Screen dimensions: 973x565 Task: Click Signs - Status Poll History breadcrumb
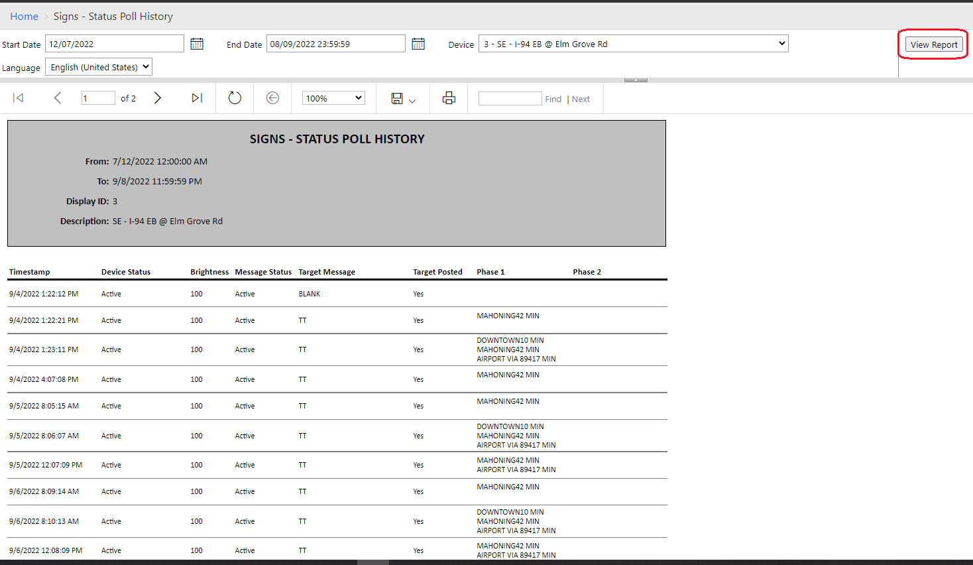[x=113, y=17]
